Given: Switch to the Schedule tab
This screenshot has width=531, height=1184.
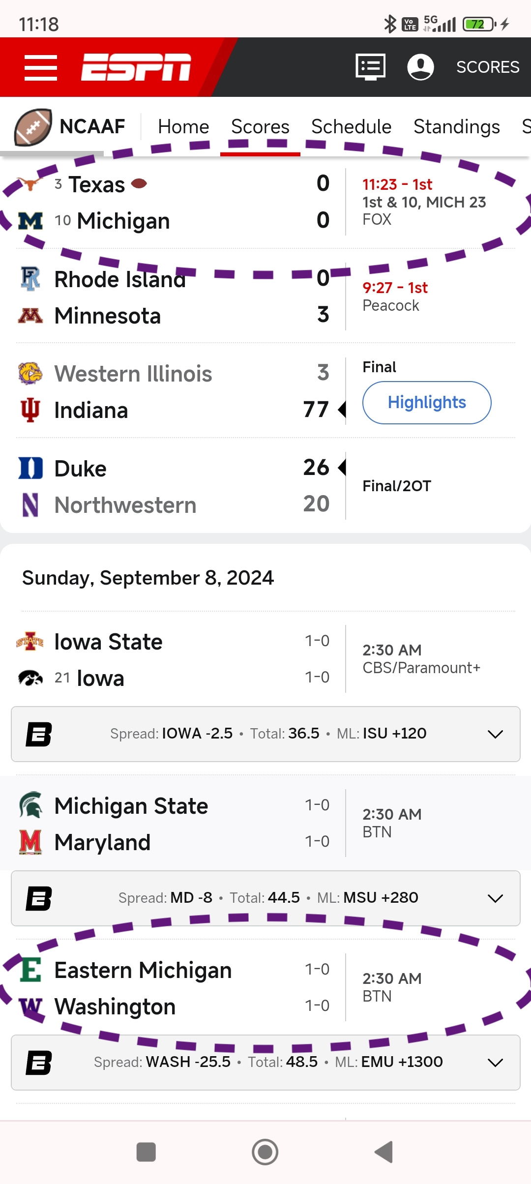Looking at the screenshot, I should click(351, 127).
